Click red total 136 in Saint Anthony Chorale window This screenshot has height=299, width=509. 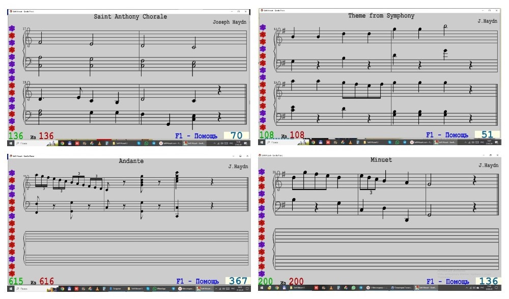pyautogui.click(x=46, y=136)
